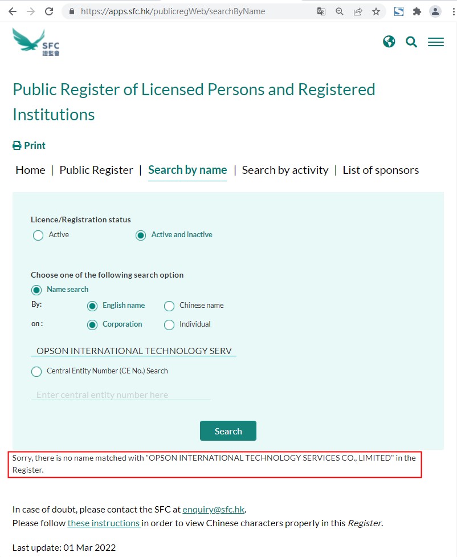This screenshot has width=457, height=557.
Task: Select the Active status radio button
Action: [38, 235]
